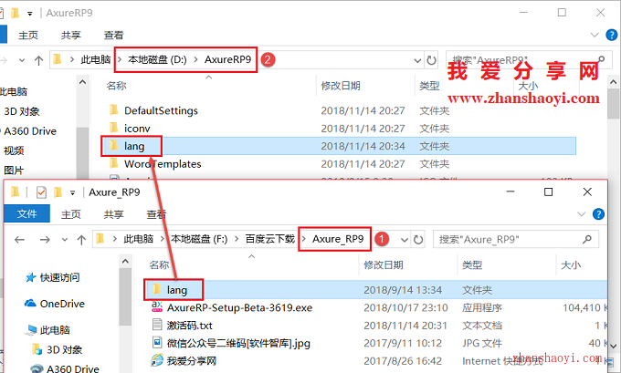
Task: Open A360 Drive in AxureRP9 sidebar
Action: pos(30,131)
